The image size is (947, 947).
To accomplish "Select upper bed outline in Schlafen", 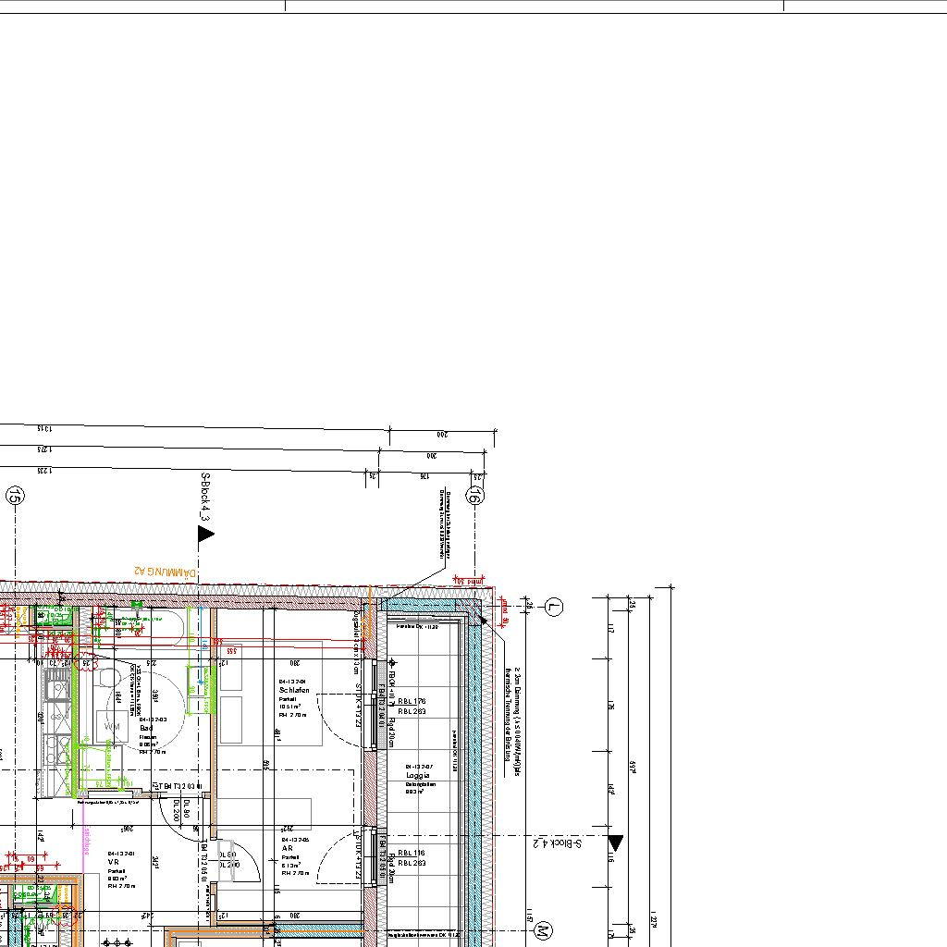I will click(x=230, y=668).
